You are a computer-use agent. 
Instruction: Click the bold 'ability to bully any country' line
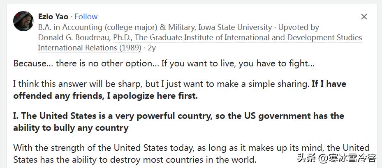point(71,128)
